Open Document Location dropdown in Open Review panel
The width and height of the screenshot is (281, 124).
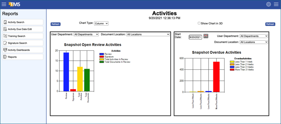coord(148,34)
